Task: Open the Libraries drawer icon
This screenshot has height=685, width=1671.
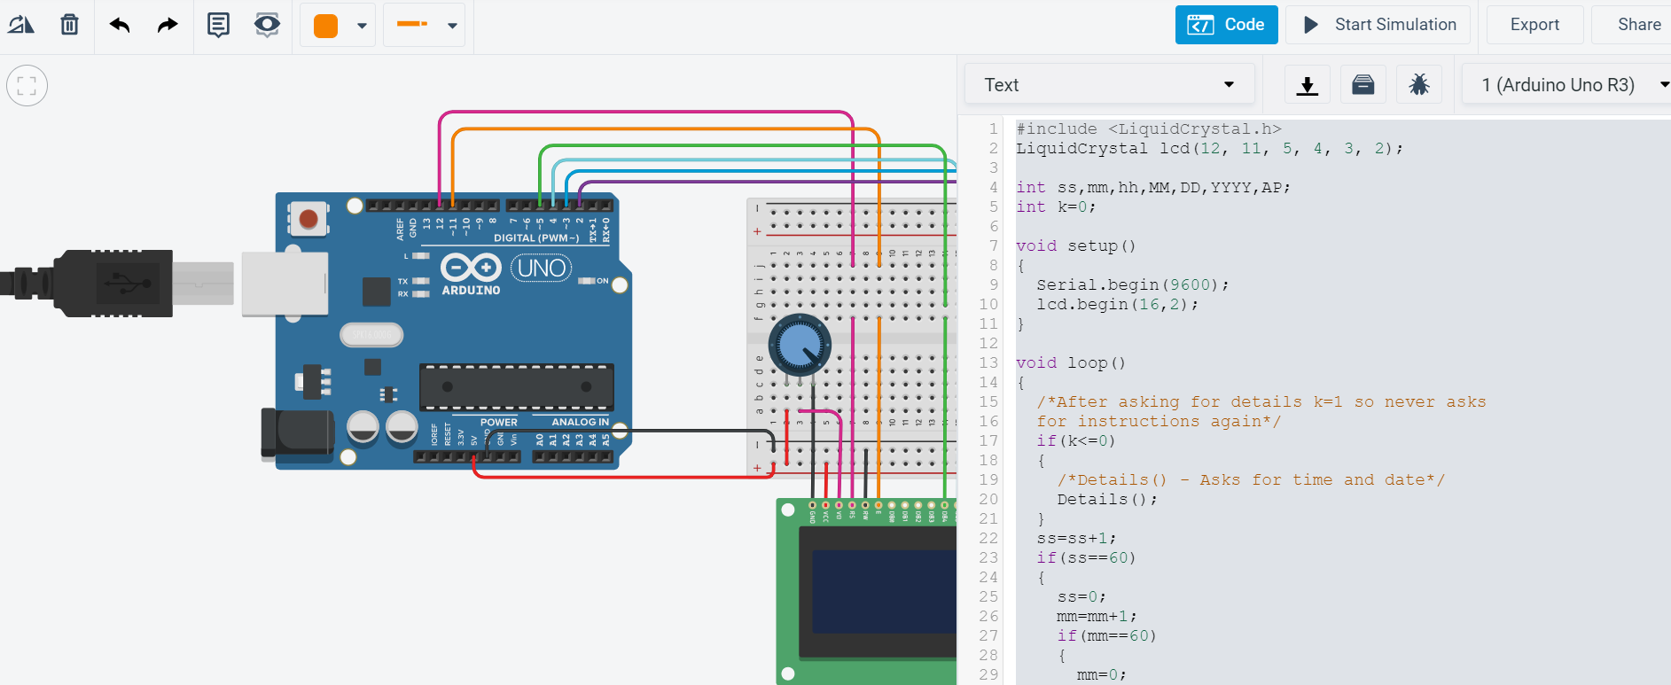Action: pyautogui.click(x=1363, y=85)
